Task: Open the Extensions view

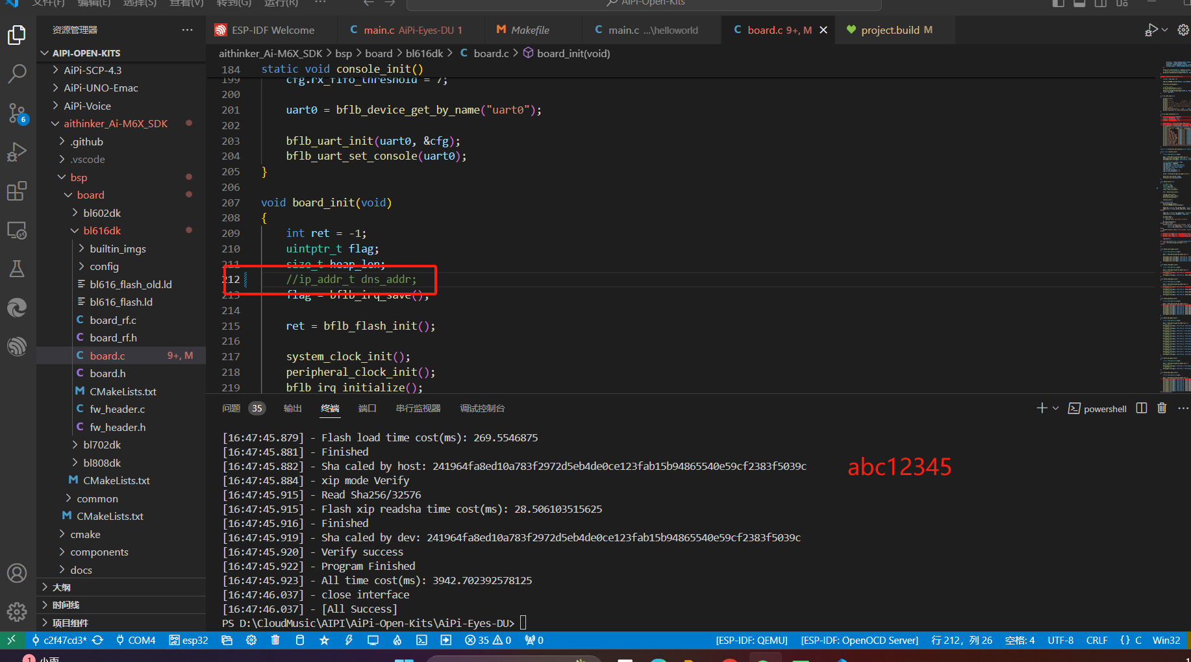Action: [x=17, y=191]
